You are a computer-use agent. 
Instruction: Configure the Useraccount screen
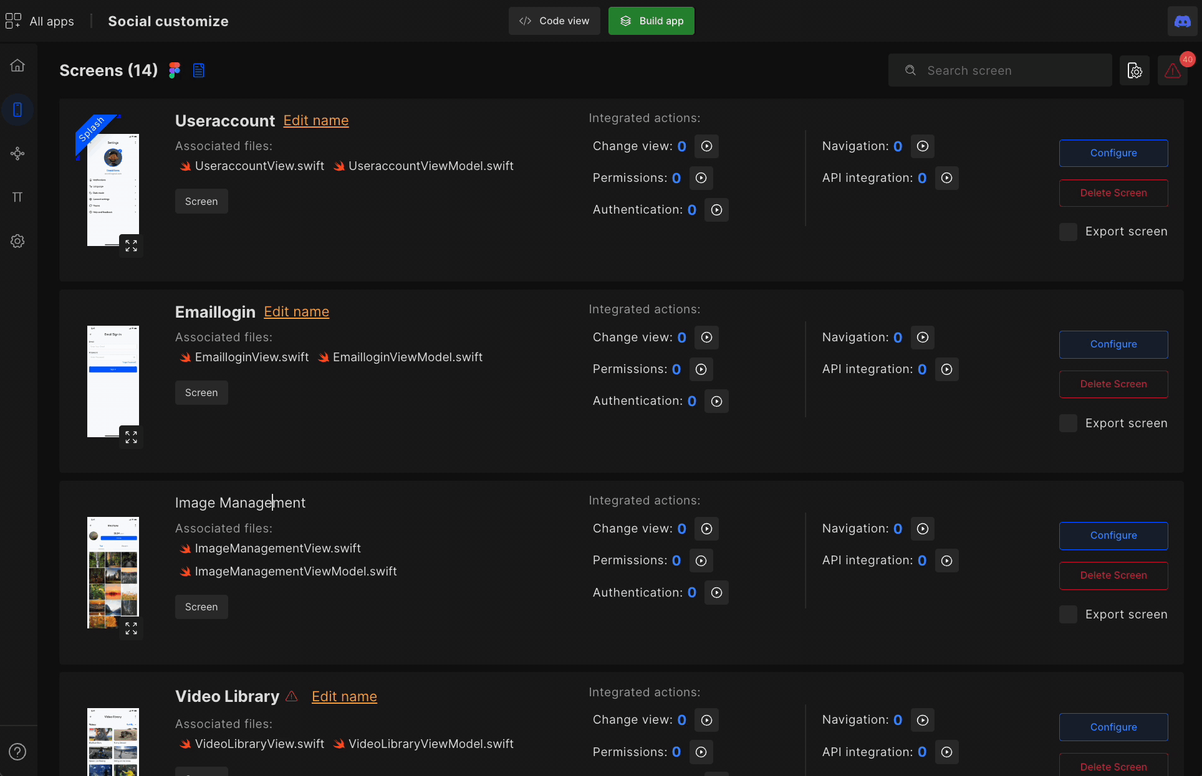(1113, 153)
